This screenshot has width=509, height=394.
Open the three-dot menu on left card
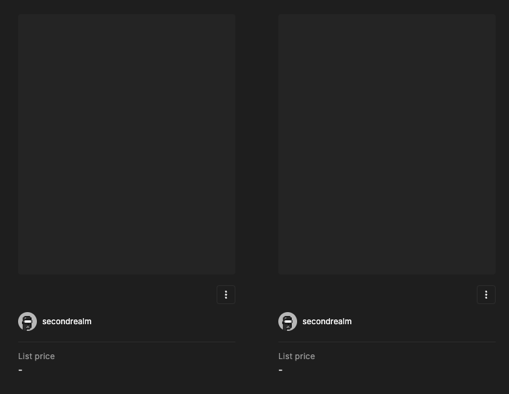point(226,295)
